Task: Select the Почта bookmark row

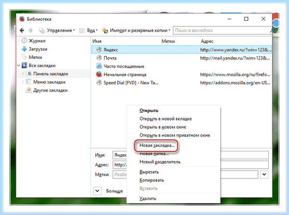Action: pyautogui.click(x=182, y=58)
